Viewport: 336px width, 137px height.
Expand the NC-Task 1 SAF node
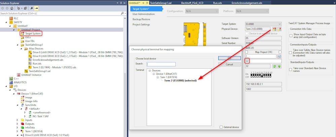point(25,116)
